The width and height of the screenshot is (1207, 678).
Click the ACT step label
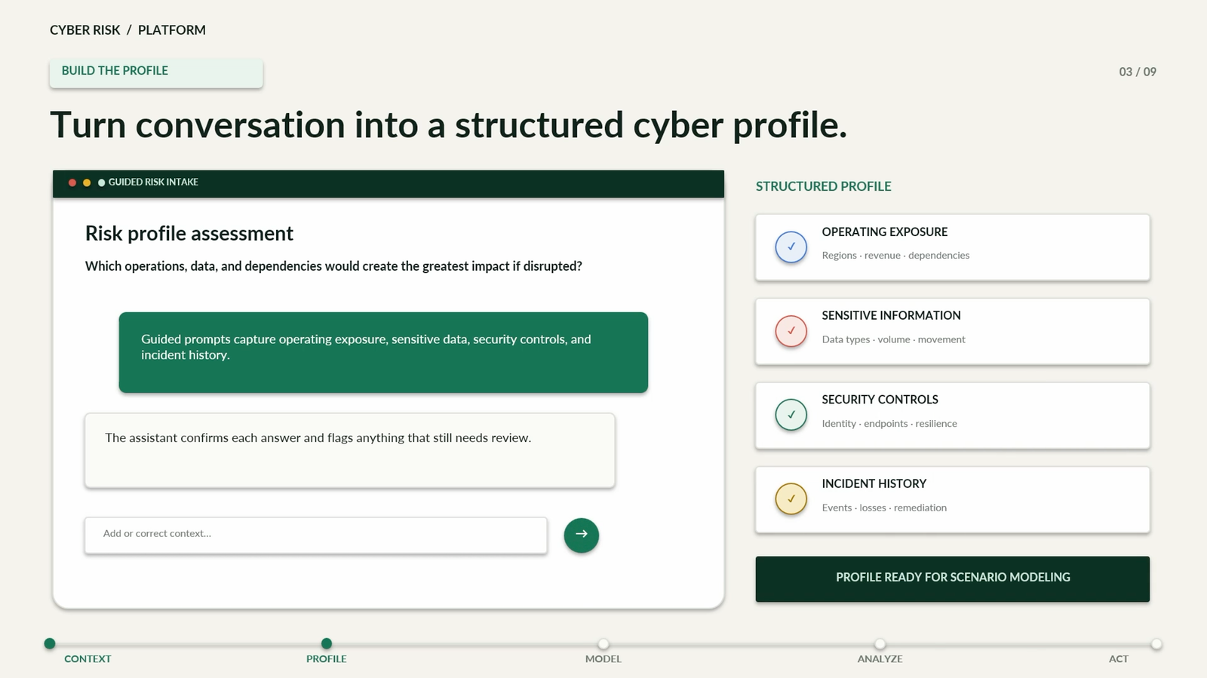pos(1119,659)
